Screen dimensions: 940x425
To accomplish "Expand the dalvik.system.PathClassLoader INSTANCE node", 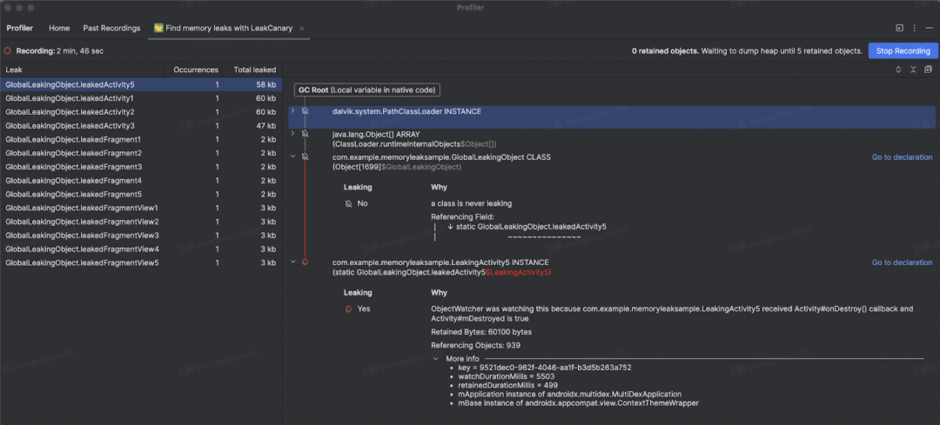I will click(x=292, y=111).
